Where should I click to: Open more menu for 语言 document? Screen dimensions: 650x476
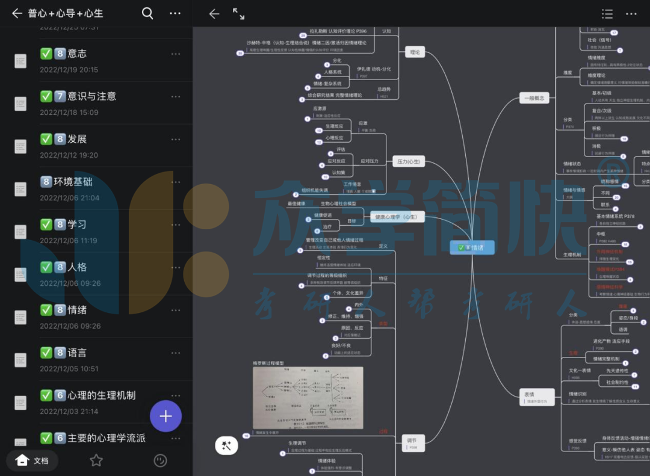(176, 353)
